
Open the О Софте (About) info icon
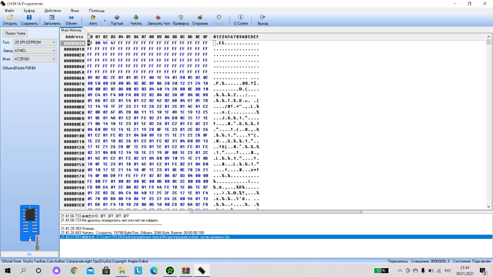pos(241,20)
